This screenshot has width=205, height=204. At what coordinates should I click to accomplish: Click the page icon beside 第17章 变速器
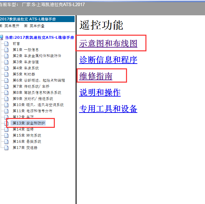pos(6,148)
